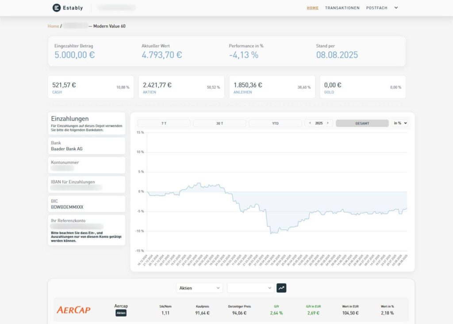Click the Eingezahlter Betrag label
This screenshot has width=453, height=324.
click(x=74, y=46)
